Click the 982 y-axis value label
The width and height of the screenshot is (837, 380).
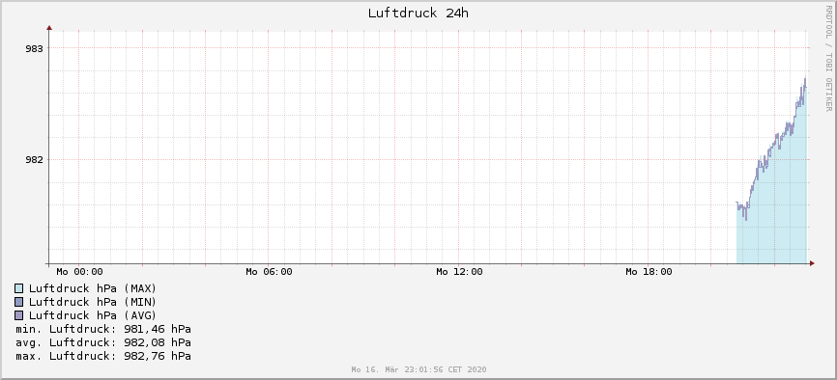click(34, 160)
